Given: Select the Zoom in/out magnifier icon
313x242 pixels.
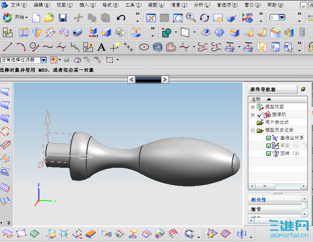Looking at the screenshot, I should point(191,18).
